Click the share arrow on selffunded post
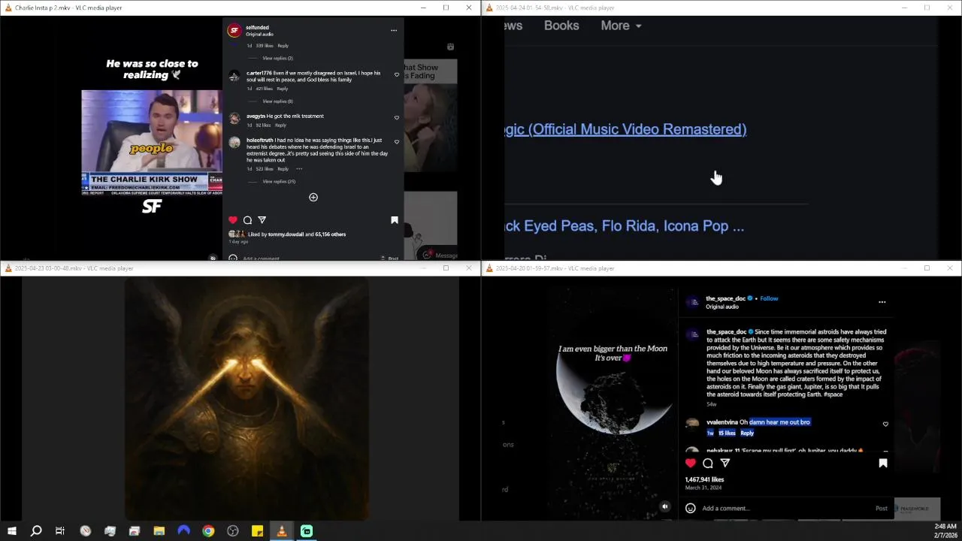The height and width of the screenshot is (541, 962). pyautogui.click(x=262, y=220)
